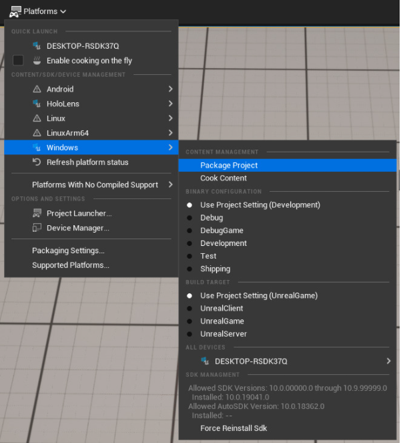401x443 pixels.
Task: Expand the LinuxArm64 submenu arrow
Action: (170, 133)
